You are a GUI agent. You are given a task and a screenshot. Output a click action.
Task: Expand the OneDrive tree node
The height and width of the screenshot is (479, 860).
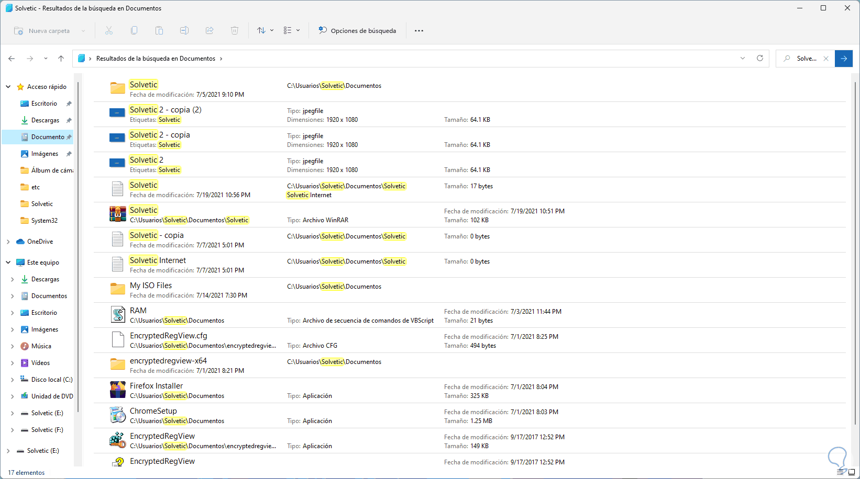pos(8,242)
